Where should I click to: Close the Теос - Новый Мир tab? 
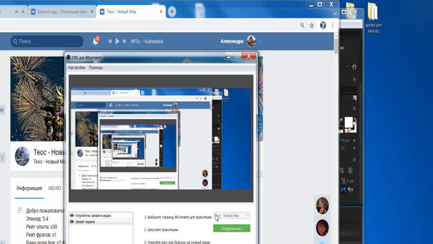click(161, 11)
